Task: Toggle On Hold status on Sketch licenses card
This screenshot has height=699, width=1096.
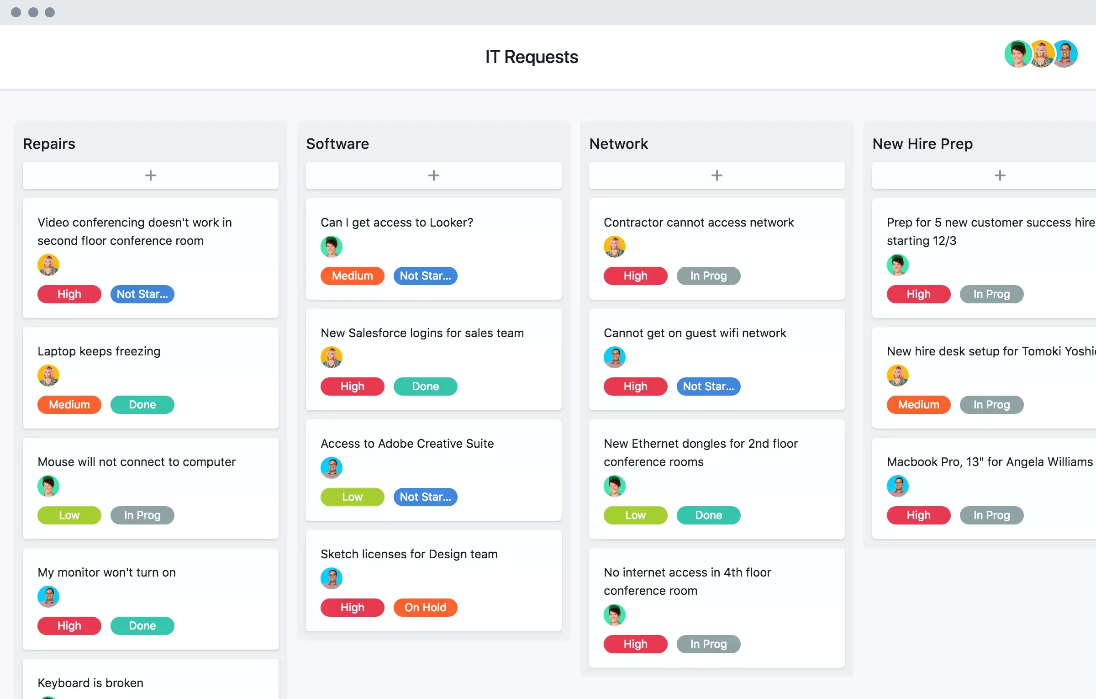Action: (x=425, y=607)
